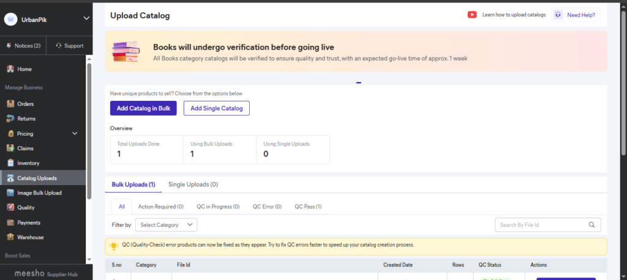
Task: Click the Image Bulk Upload icon
Action: [x=10, y=193]
